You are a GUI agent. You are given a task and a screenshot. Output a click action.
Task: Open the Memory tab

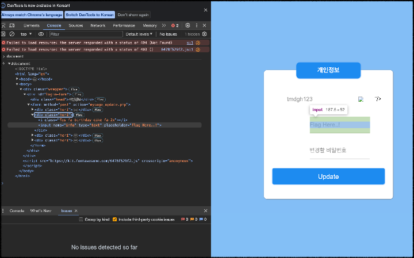tap(149, 25)
